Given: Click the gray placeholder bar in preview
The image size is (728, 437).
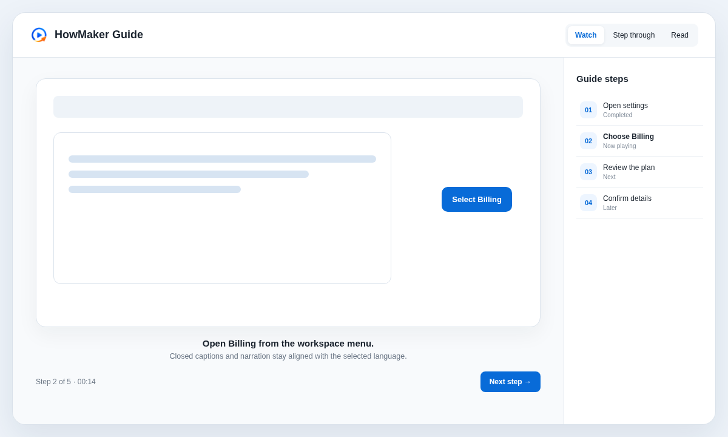Looking at the screenshot, I should pos(288,107).
